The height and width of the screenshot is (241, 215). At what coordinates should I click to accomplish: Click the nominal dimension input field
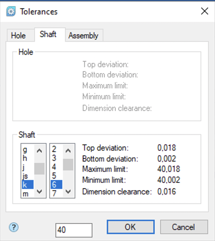point(74,230)
